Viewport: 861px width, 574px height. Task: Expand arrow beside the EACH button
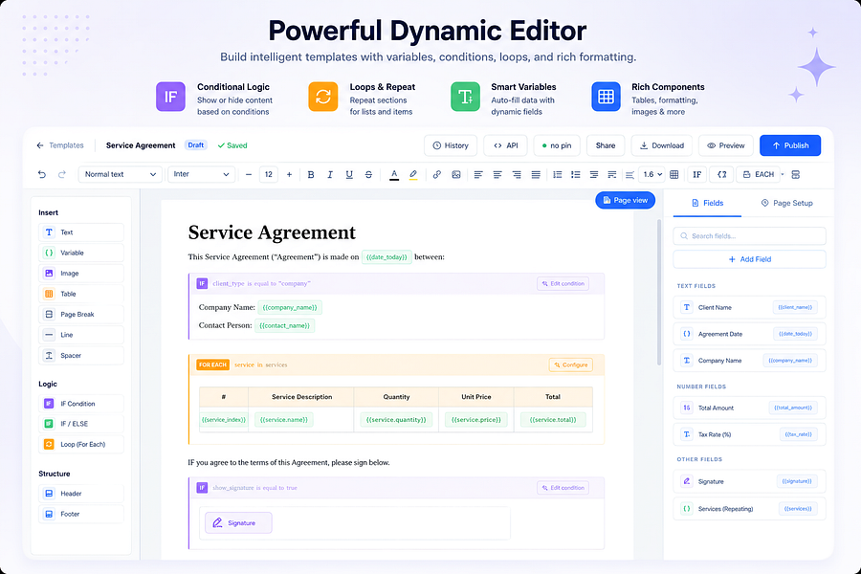(x=783, y=175)
